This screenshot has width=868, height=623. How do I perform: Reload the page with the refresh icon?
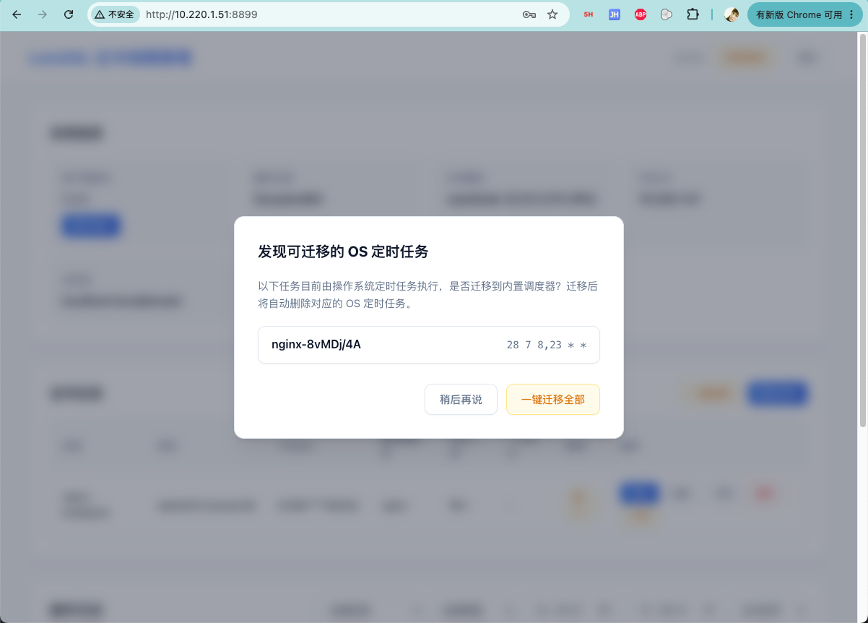[x=69, y=14]
